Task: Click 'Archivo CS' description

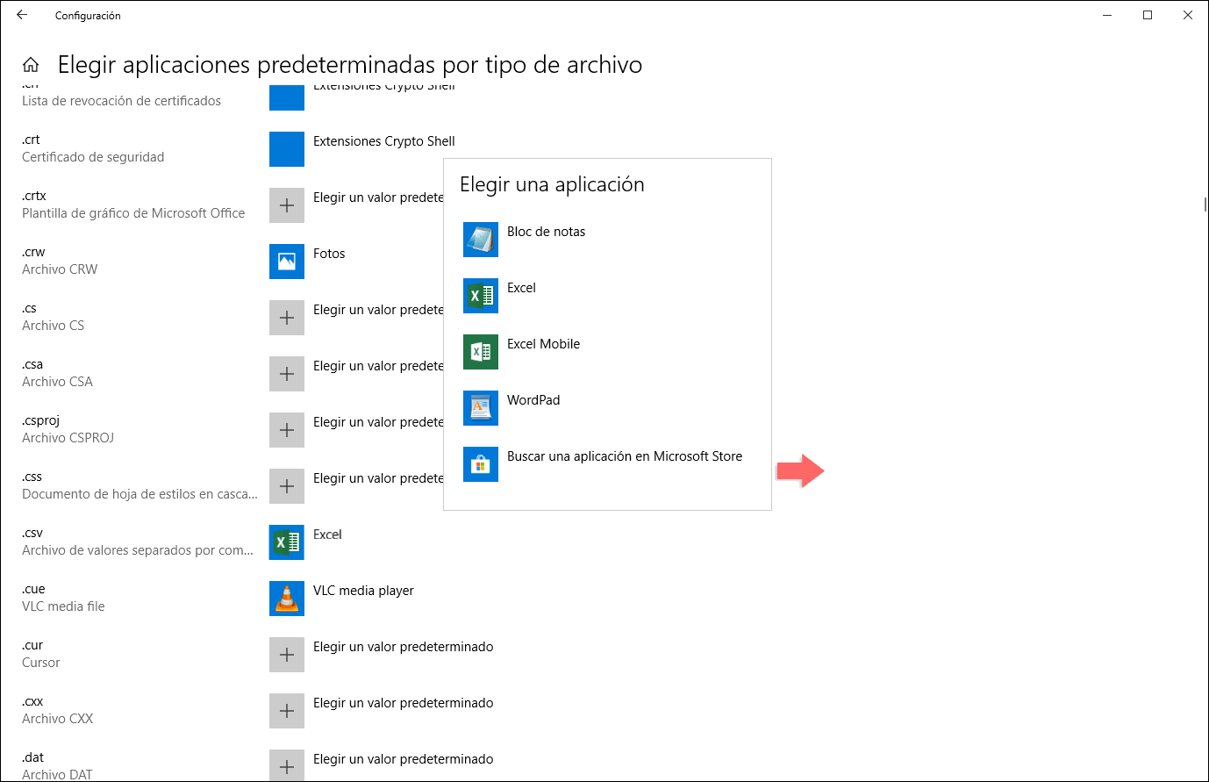Action: coord(53,326)
